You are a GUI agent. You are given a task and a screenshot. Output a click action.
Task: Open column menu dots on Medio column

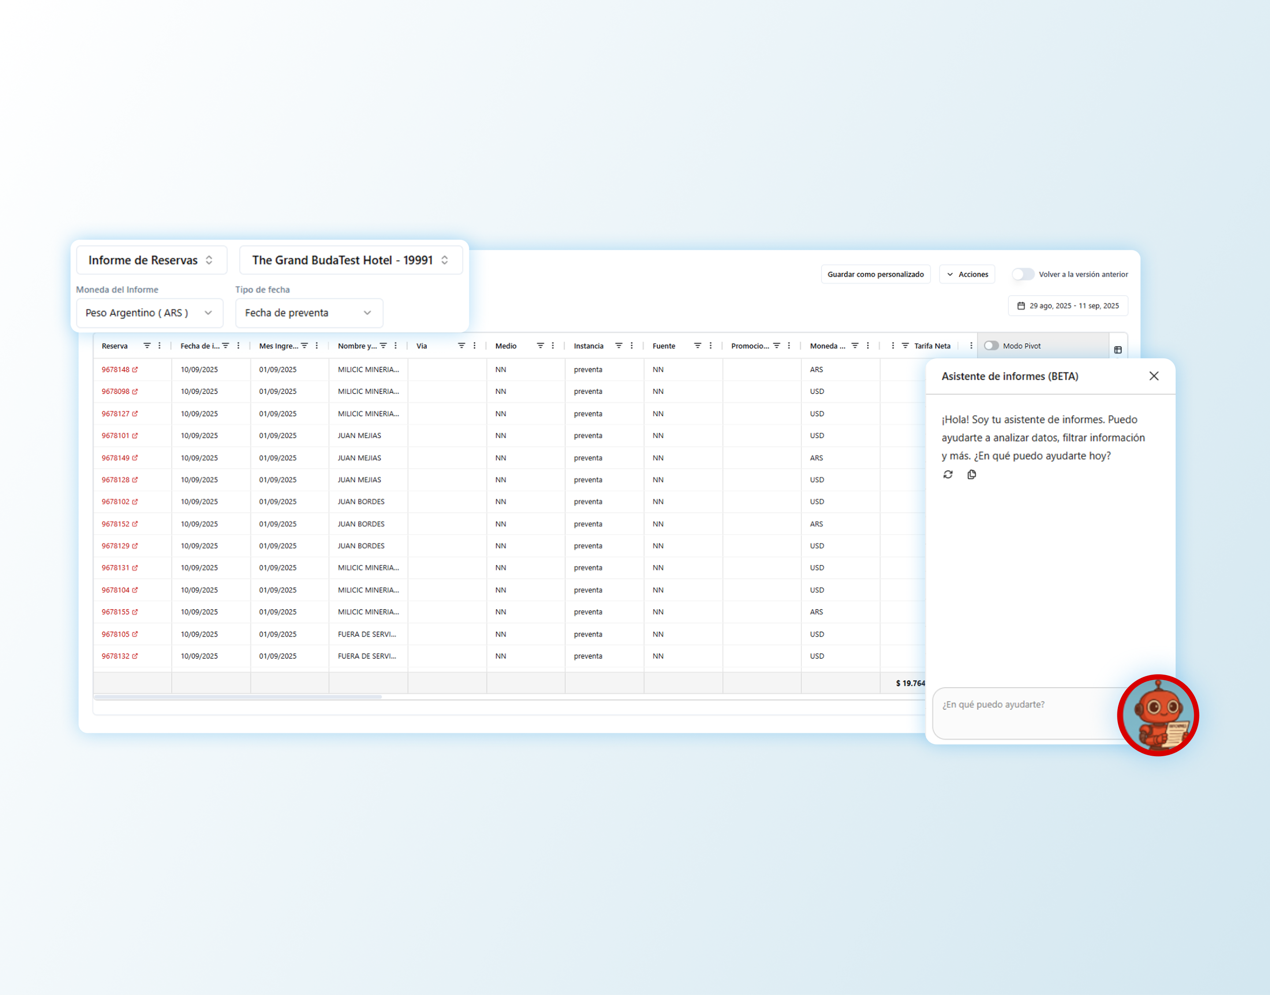(553, 345)
